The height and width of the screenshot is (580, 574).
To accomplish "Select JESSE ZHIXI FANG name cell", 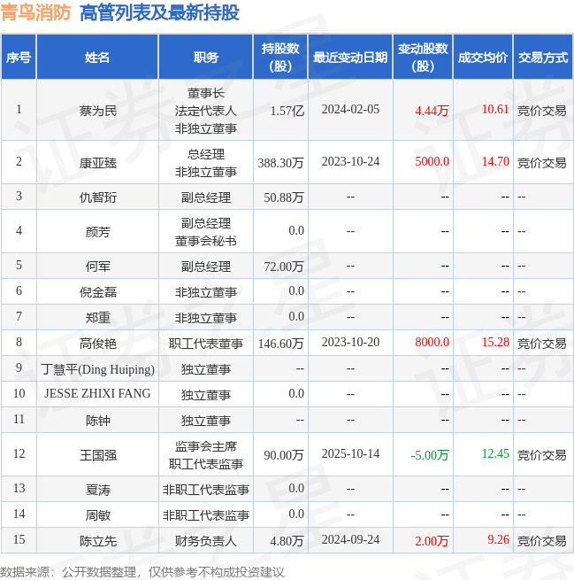I will pyautogui.click(x=97, y=393).
